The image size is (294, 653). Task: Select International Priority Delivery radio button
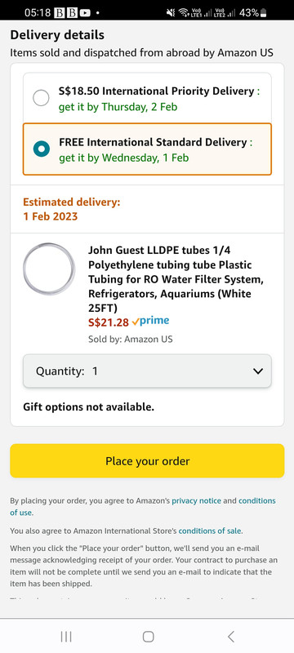coord(41,98)
